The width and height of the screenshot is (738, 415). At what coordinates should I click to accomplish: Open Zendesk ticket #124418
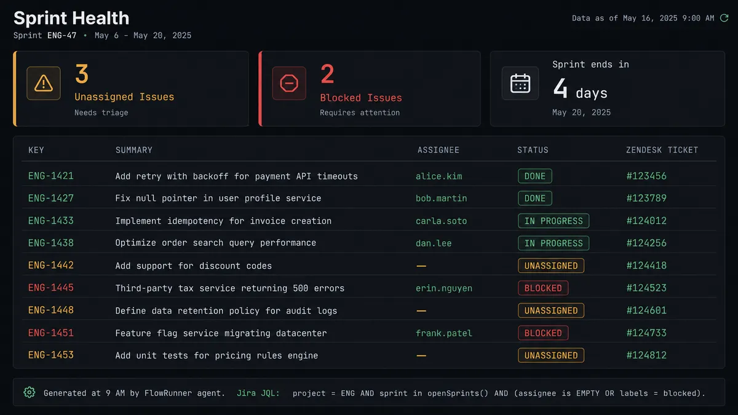646,266
